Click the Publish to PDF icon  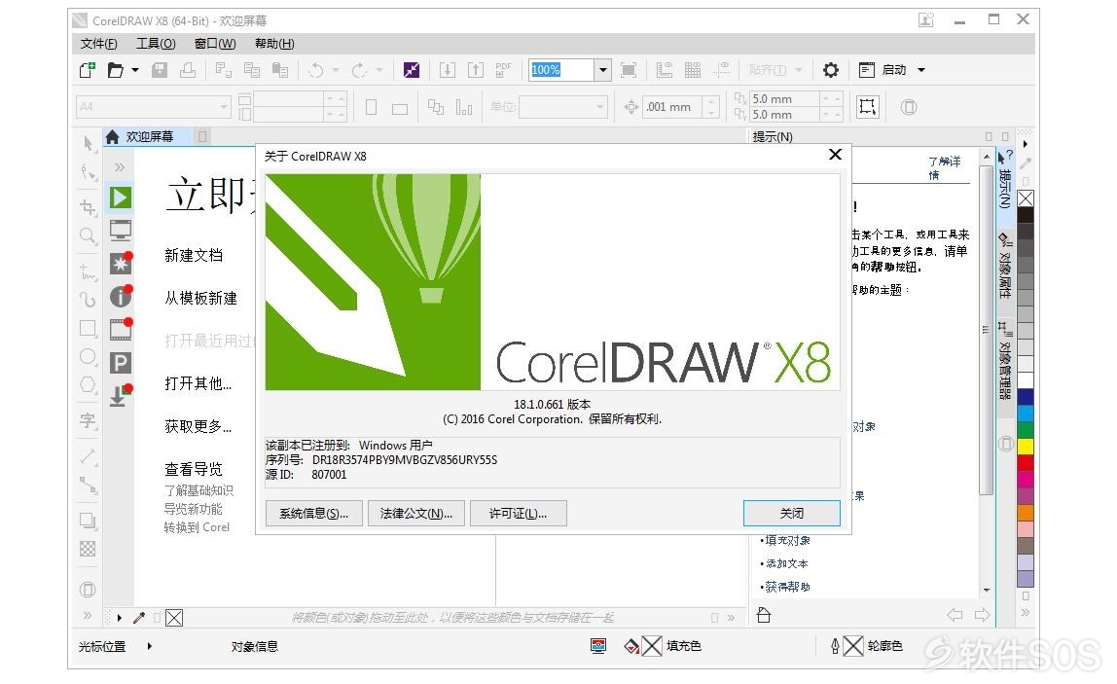[x=503, y=70]
